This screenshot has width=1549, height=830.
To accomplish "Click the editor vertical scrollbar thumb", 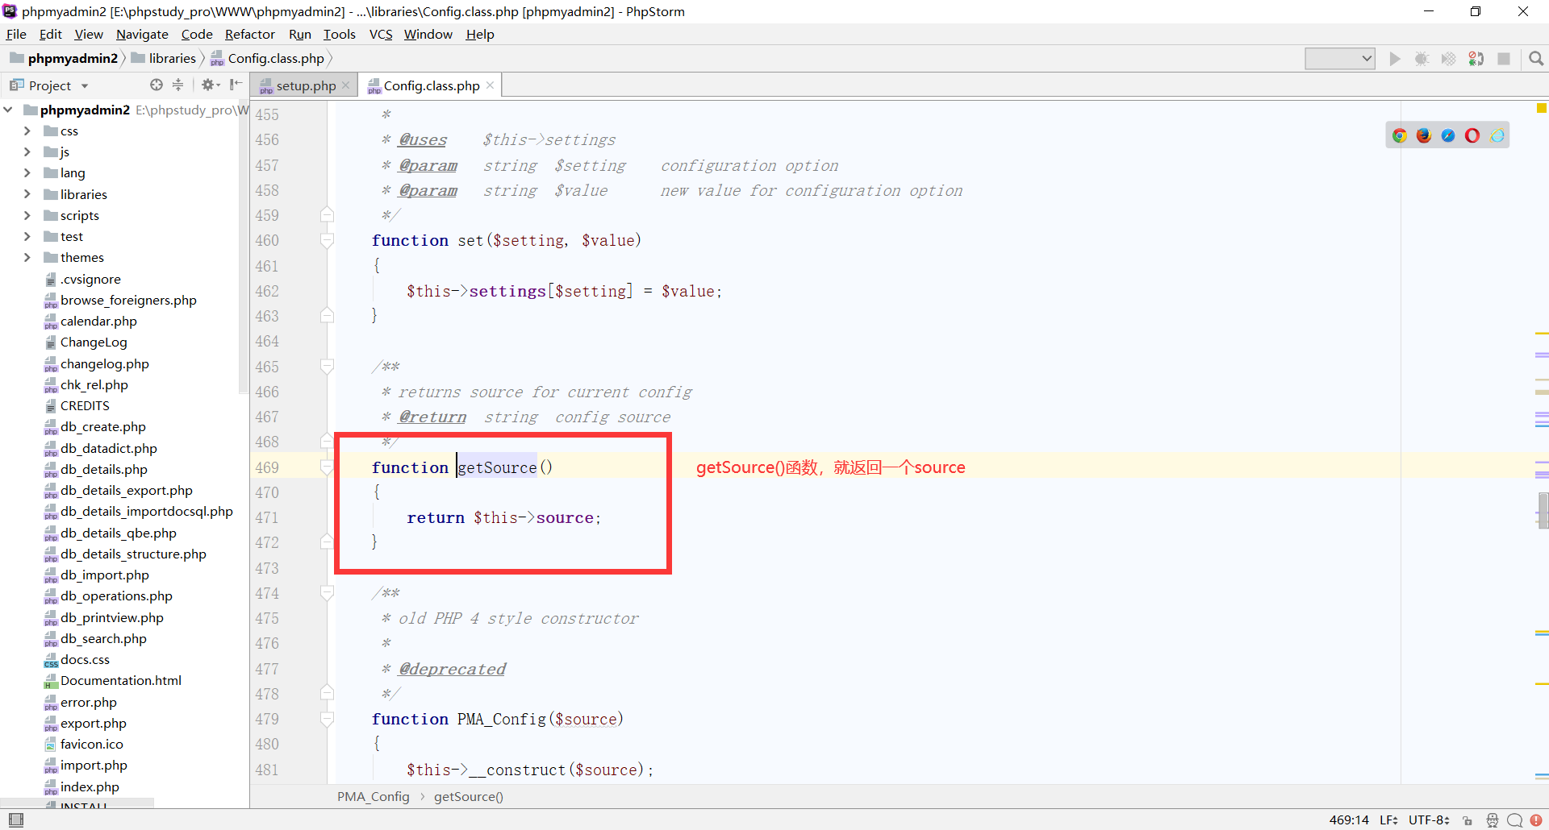I will tap(1543, 510).
